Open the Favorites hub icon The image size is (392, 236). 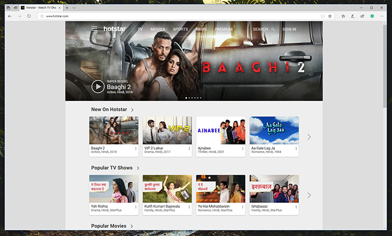coord(343,16)
